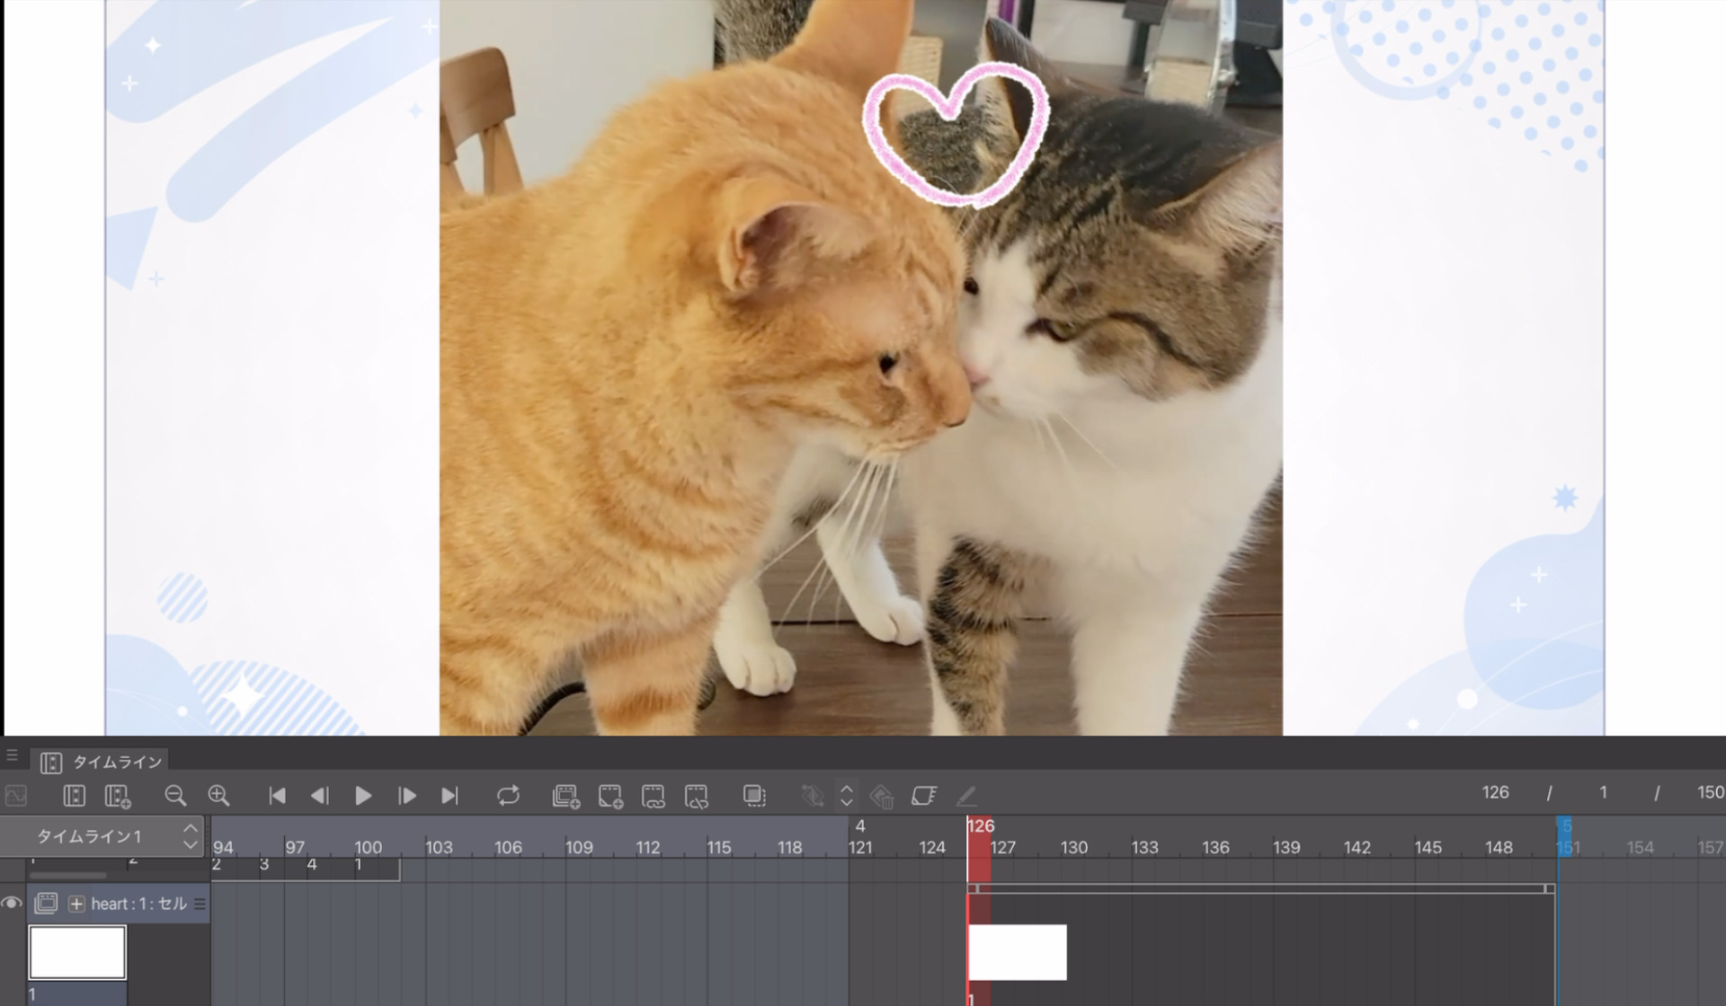
Task: Advance one frame using next frame icon
Action: click(x=407, y=796)
